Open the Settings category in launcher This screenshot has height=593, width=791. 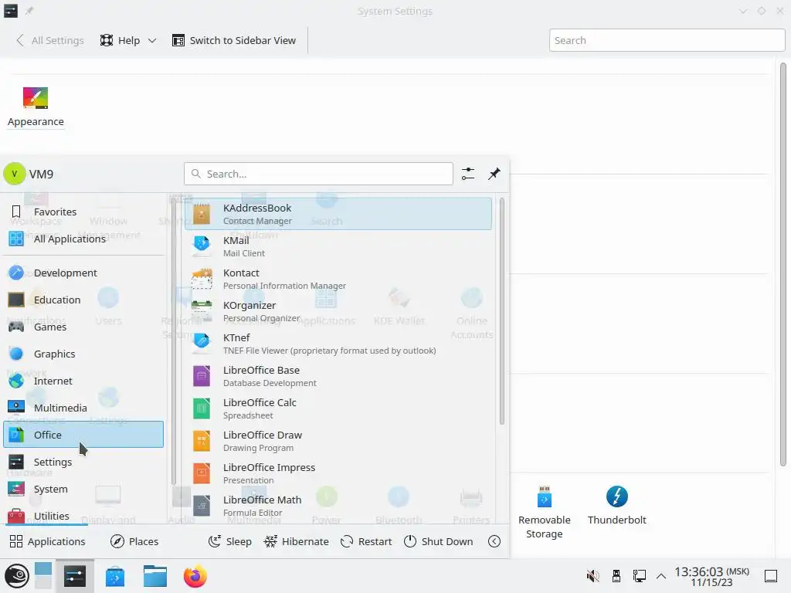pos(83,462)
